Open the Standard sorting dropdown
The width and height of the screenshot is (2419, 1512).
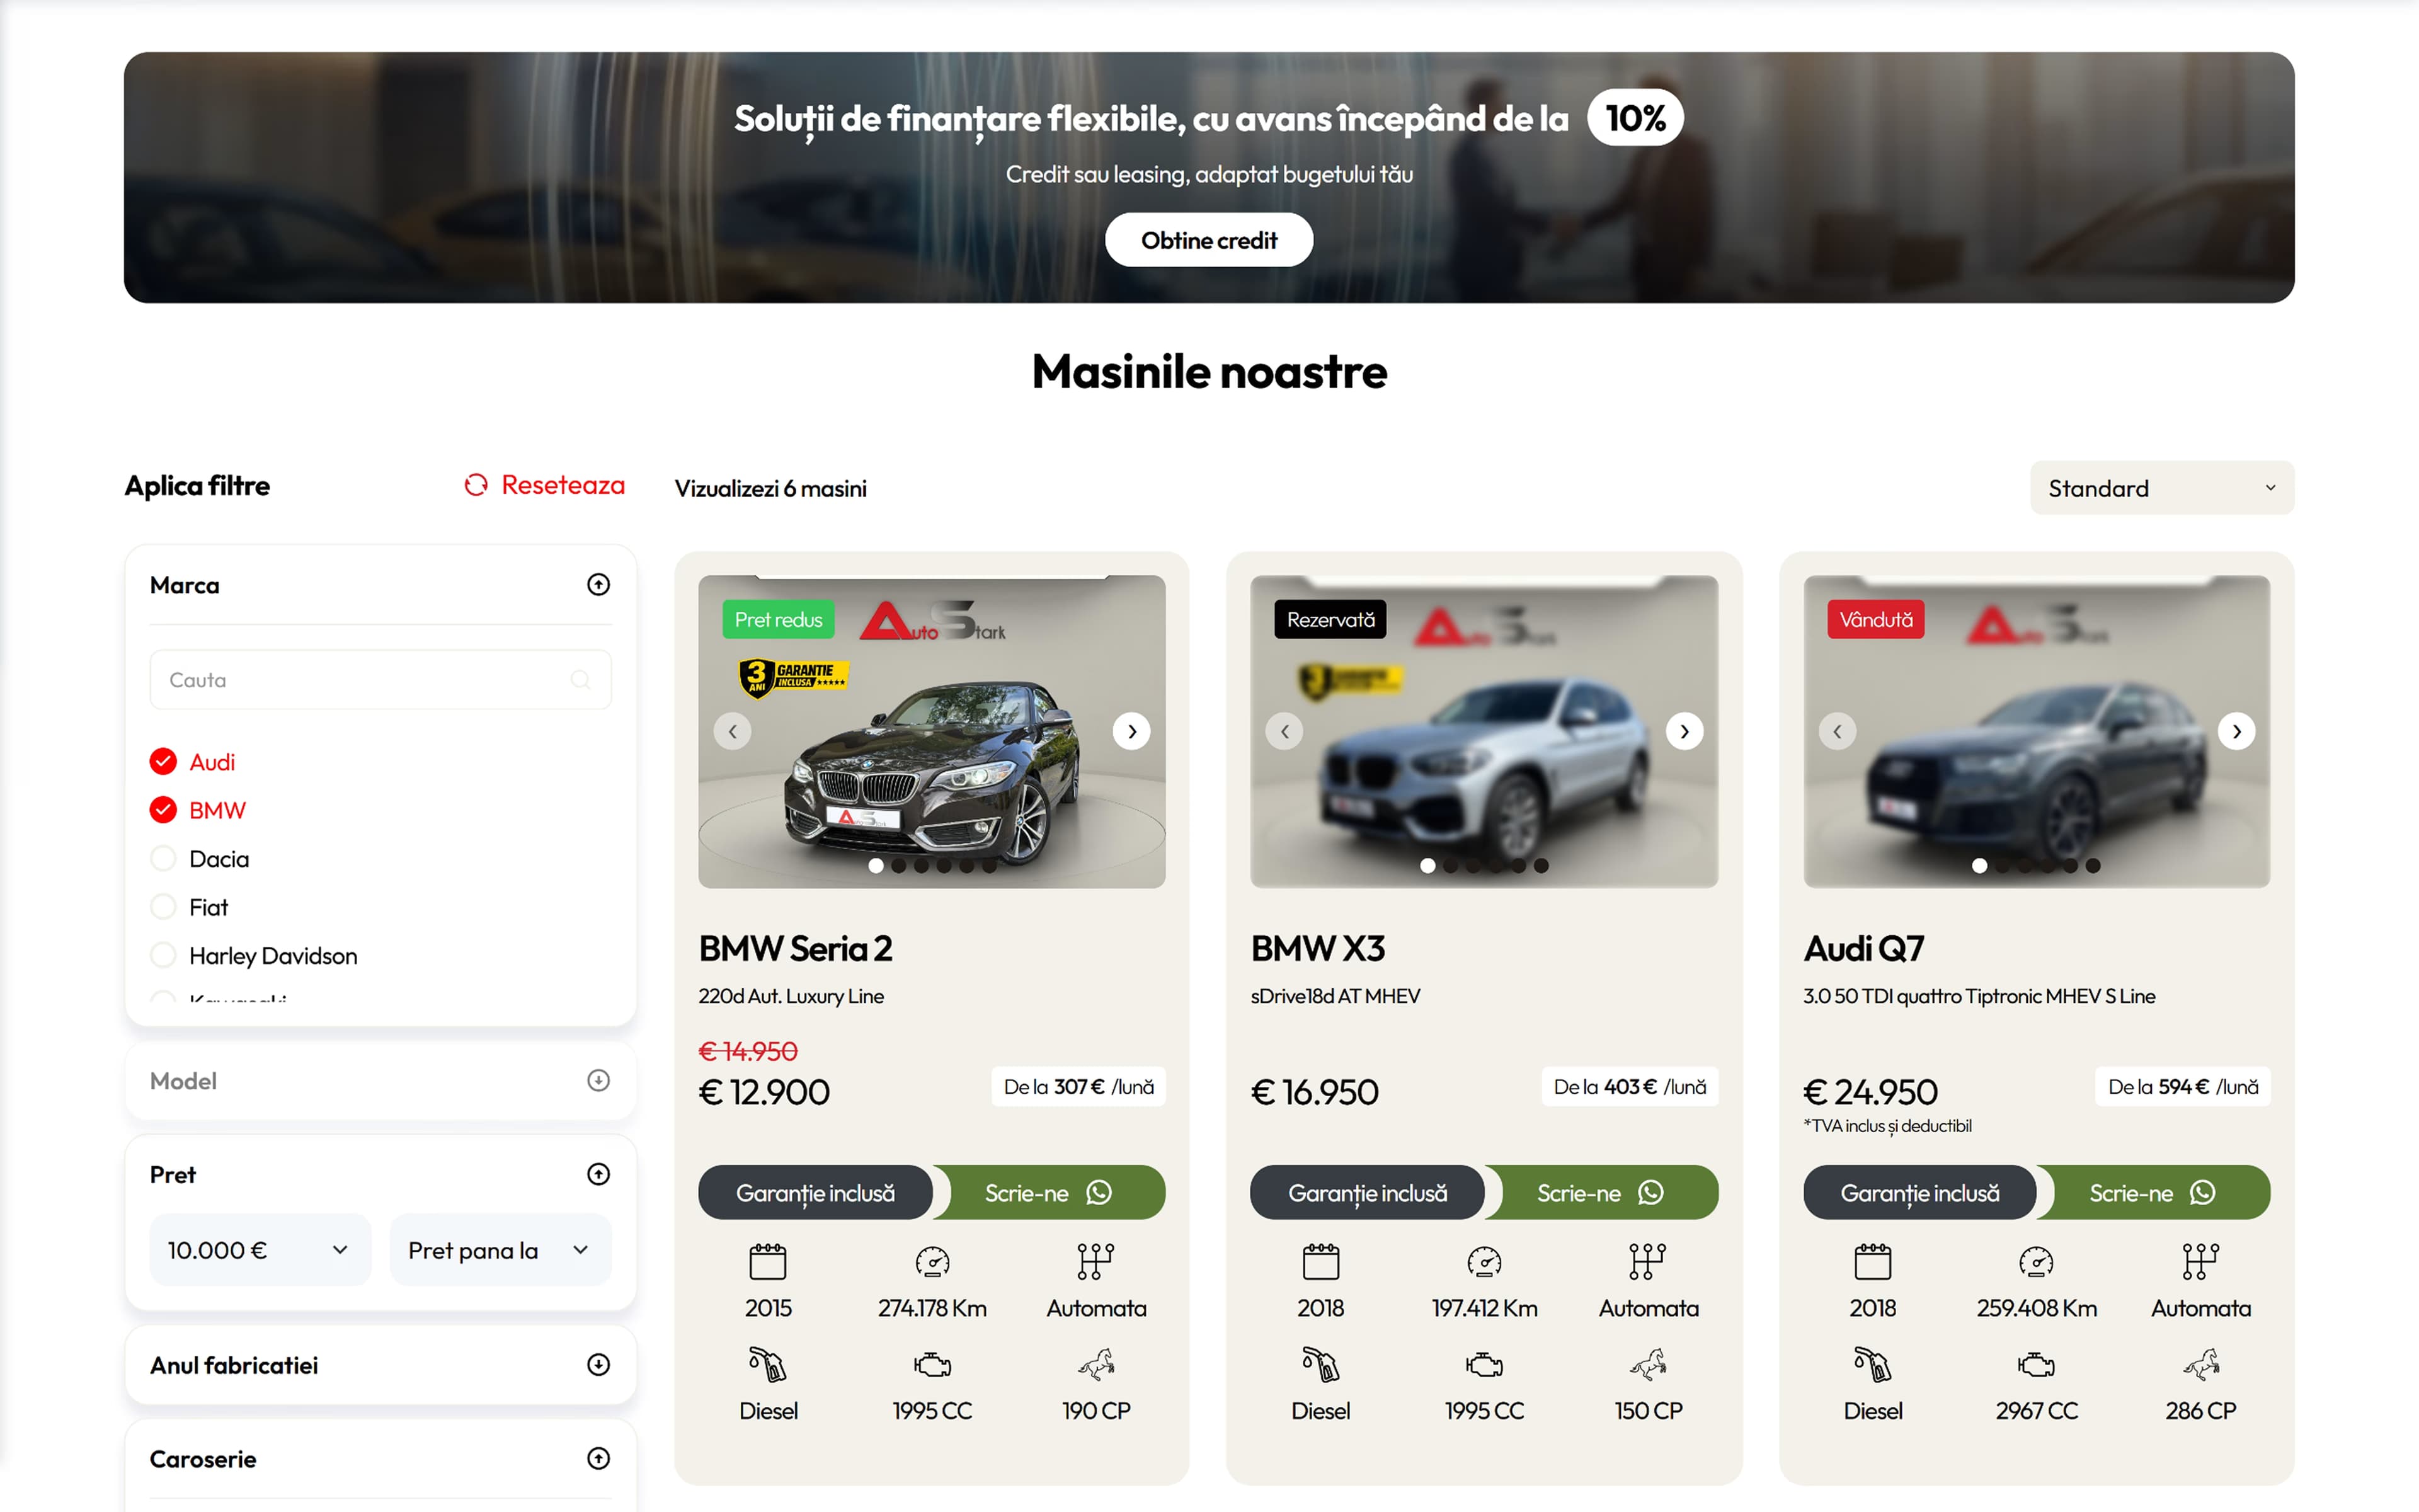2161,488
